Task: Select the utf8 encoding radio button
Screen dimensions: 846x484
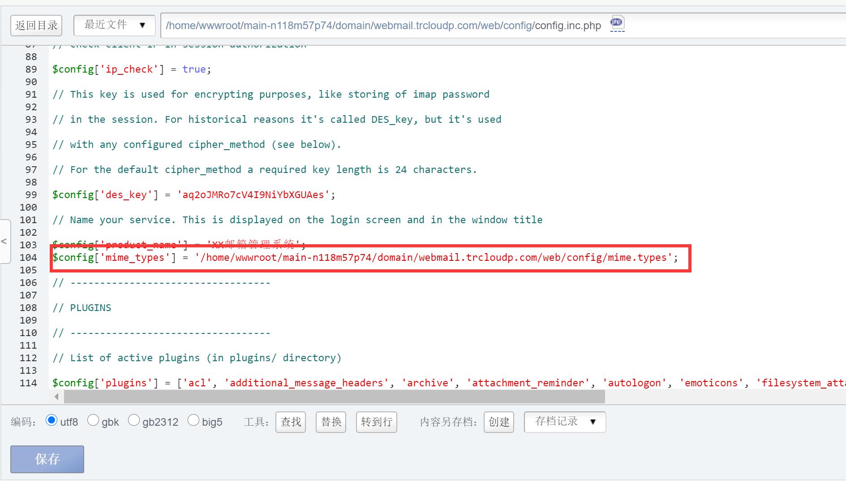Action: (x=52, y=420)
